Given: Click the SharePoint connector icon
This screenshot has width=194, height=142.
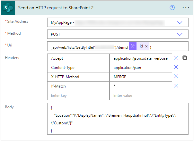Looking at the screenshot, I should [x=8, y=8].
